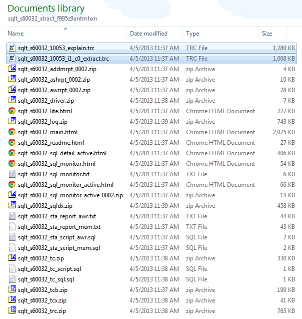Select the sqlt_s60032_tcb.zip archive name
Image resolution: width=302 pixels, height=319 pixels.
click(x=42, y=290)
